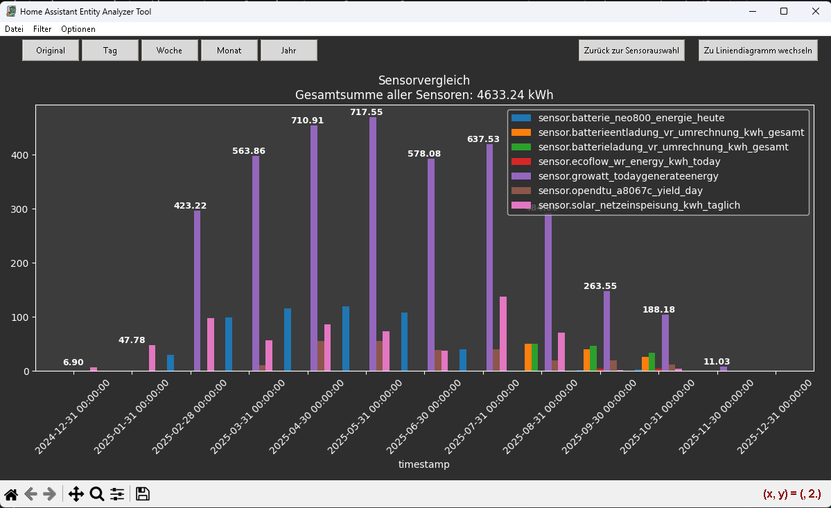The image size is (831, 508).
Task: Open the subplot configuration sliders icon
Action: (117, 494)
